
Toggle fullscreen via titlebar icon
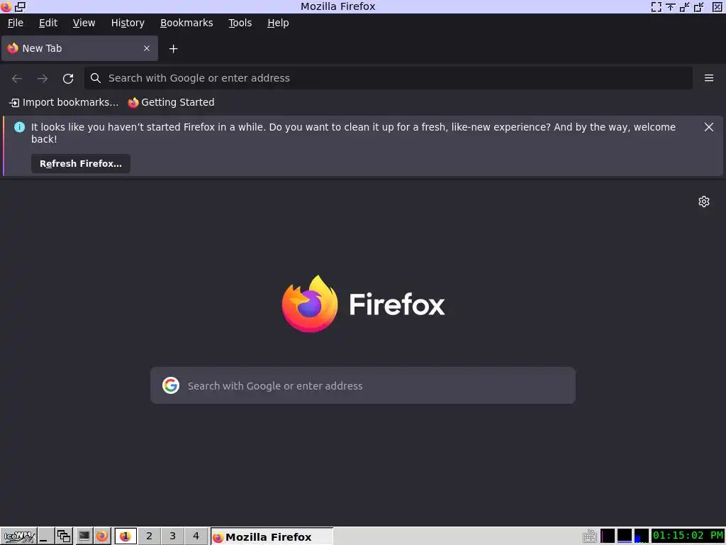(x=656, y=6)
